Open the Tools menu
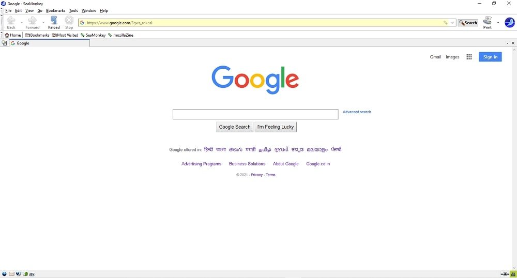Screen dimensions: 517x278 tap(73, 10)
